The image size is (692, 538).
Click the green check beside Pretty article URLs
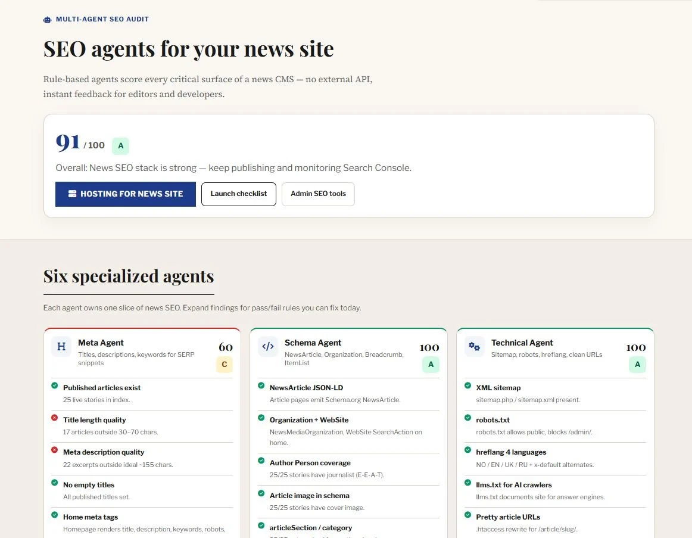(x=468, y=515)
